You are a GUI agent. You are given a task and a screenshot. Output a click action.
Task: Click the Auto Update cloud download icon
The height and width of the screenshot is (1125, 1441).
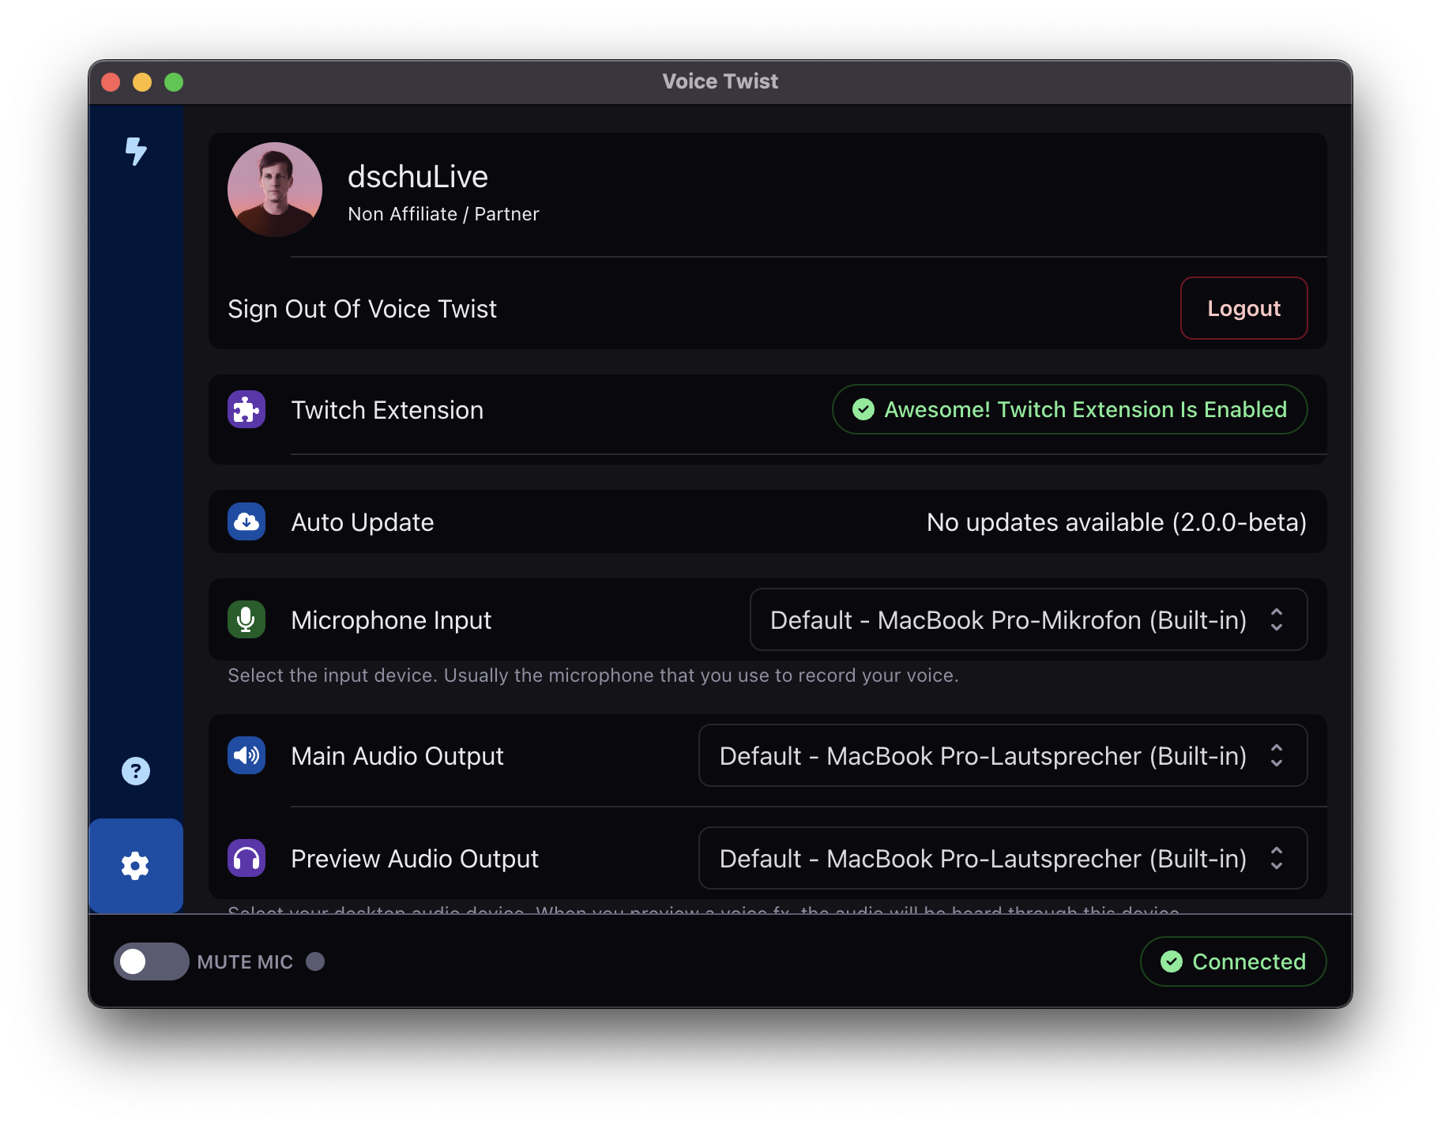click(x=246, y=521)
